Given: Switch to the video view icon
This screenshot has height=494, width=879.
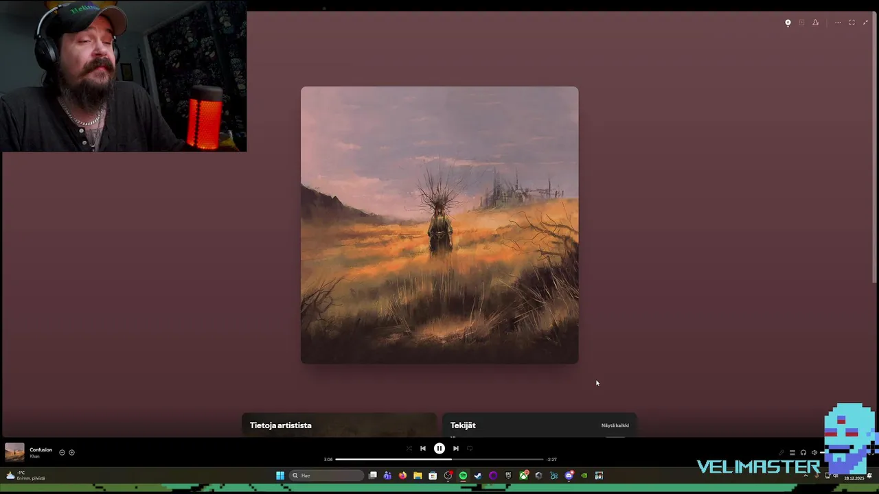Looking at the screenshot, I should (x=801, y=23).
